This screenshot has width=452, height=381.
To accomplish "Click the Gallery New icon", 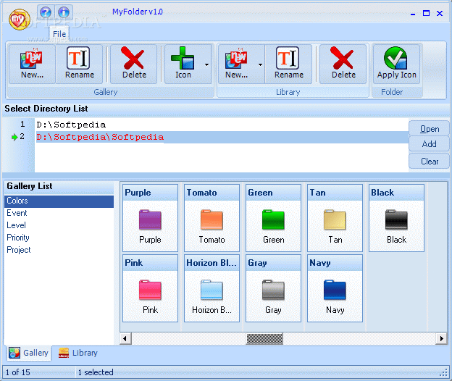I will click(x=32, y=59).
